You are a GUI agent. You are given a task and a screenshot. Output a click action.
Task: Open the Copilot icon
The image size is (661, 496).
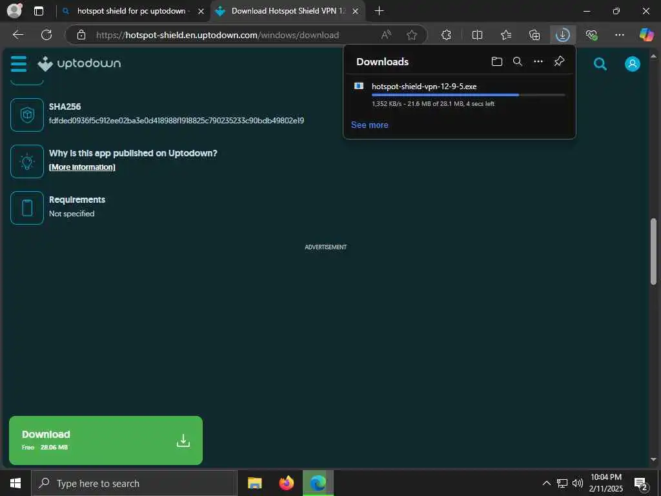[x=646, y=35]
